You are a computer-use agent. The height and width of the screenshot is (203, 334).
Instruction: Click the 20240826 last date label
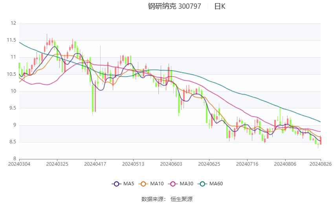click(x=321, y=164)
